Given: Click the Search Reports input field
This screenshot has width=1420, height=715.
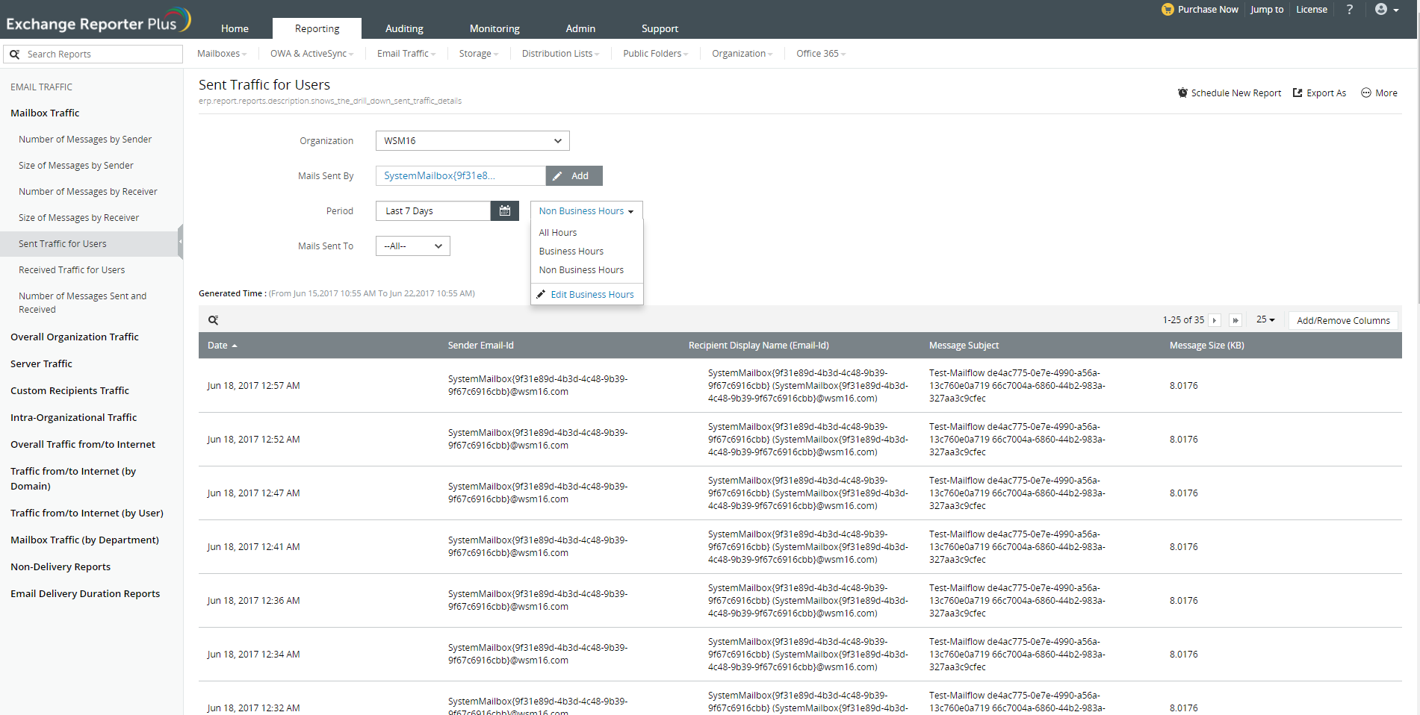Looking at the screenshot, I should point(101,54).
